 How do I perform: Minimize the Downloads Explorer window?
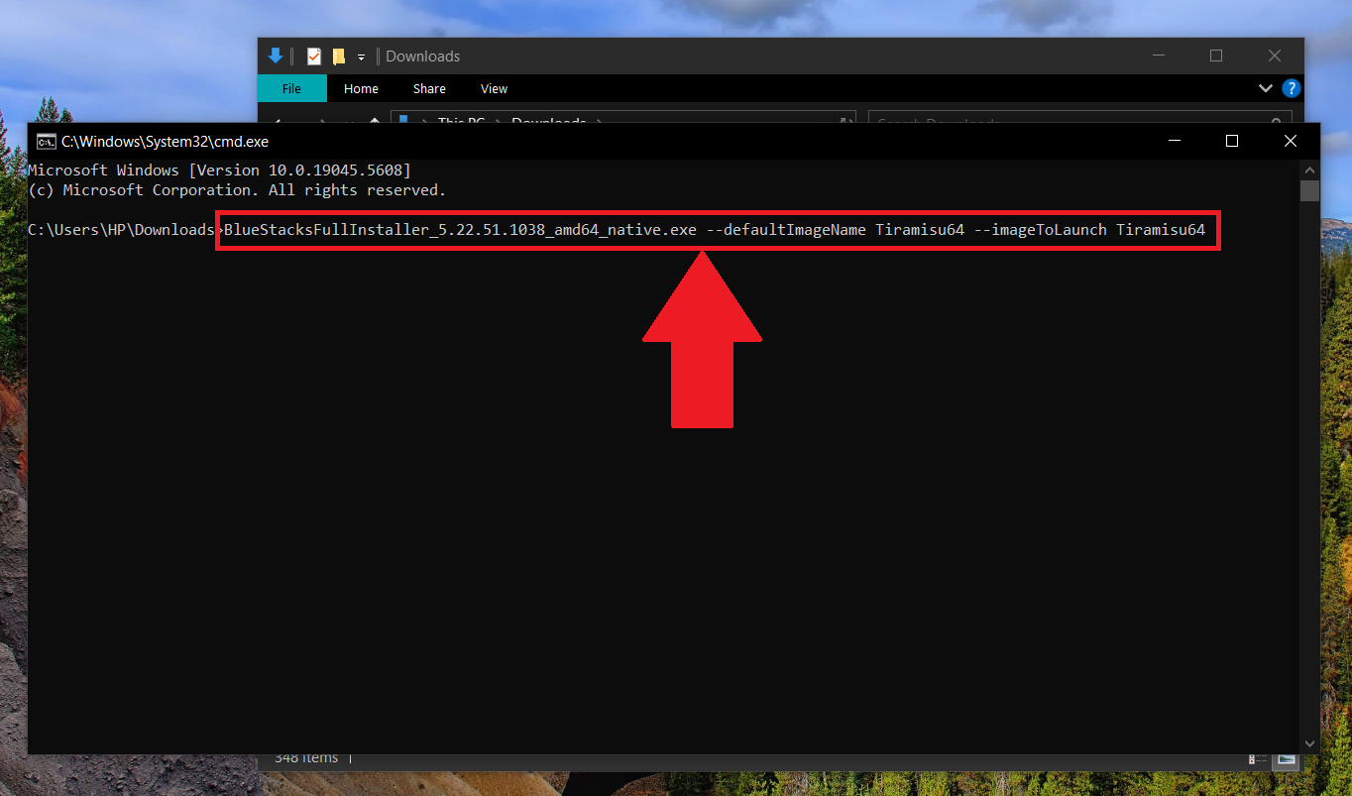point(1157,57)
